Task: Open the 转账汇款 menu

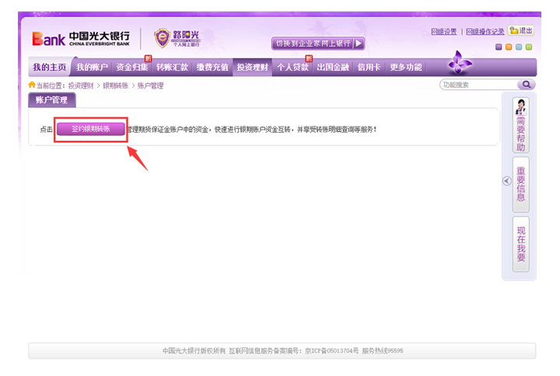Action: 172,68
